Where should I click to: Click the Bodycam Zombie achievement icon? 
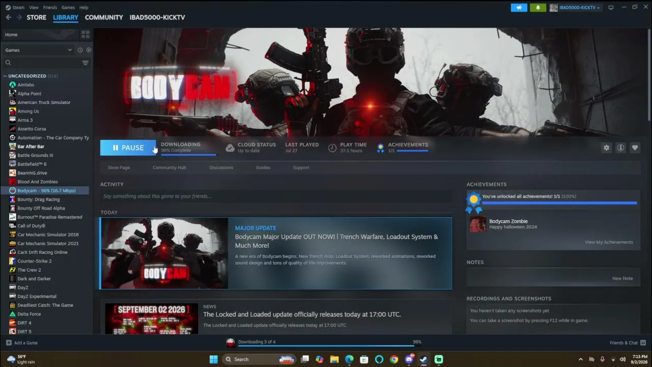click(x=478, y=224)
